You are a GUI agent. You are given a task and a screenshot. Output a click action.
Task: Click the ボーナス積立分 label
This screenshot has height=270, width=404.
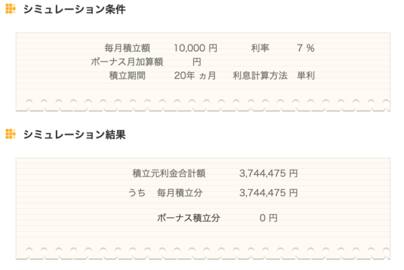188,218
